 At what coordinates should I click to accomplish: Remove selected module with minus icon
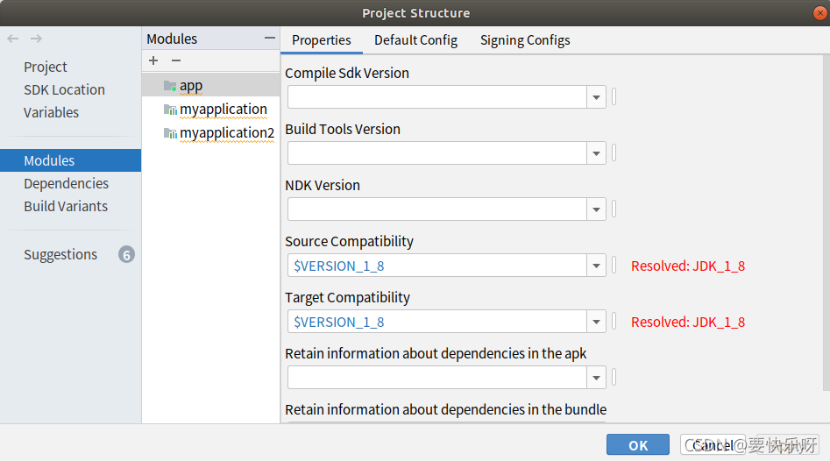point(176,60)
